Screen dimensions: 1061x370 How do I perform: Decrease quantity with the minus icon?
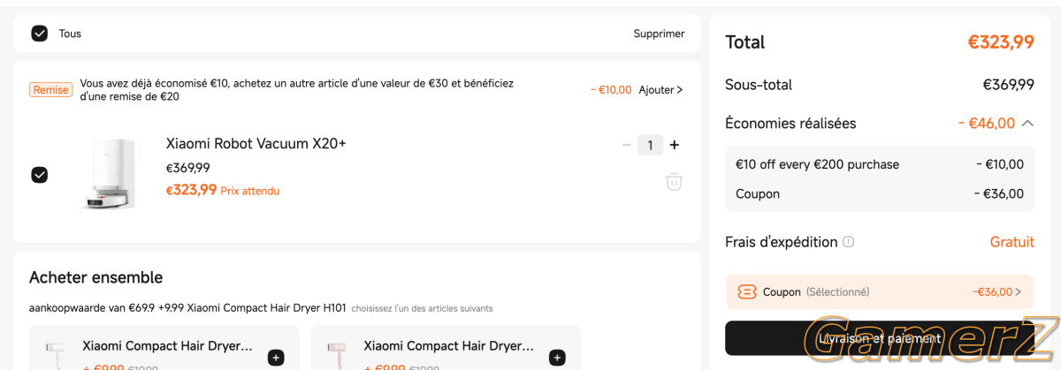tap(627, 145)
